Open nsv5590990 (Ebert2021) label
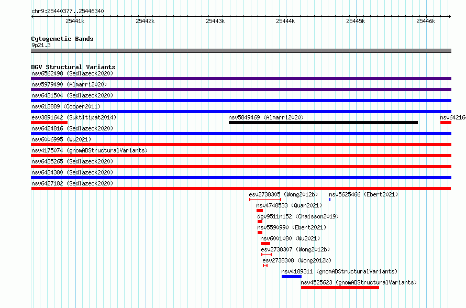 (292, 227)
